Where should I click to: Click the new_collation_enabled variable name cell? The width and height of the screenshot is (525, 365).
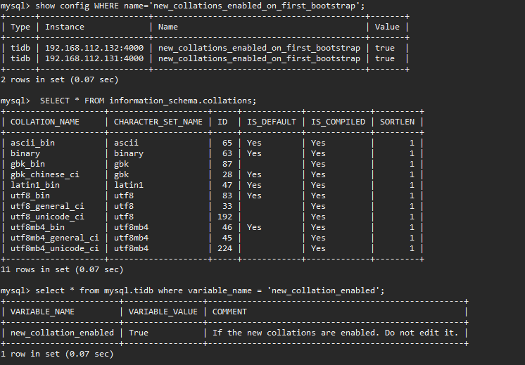pyautogui.click(x=62, y=333)
